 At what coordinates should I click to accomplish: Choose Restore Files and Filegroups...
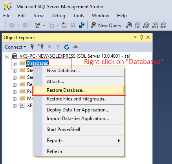[x=79, y=99]
